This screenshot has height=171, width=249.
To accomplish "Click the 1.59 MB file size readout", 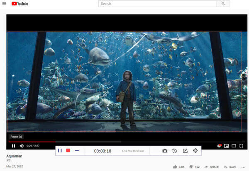I will (x=133, y=151).
